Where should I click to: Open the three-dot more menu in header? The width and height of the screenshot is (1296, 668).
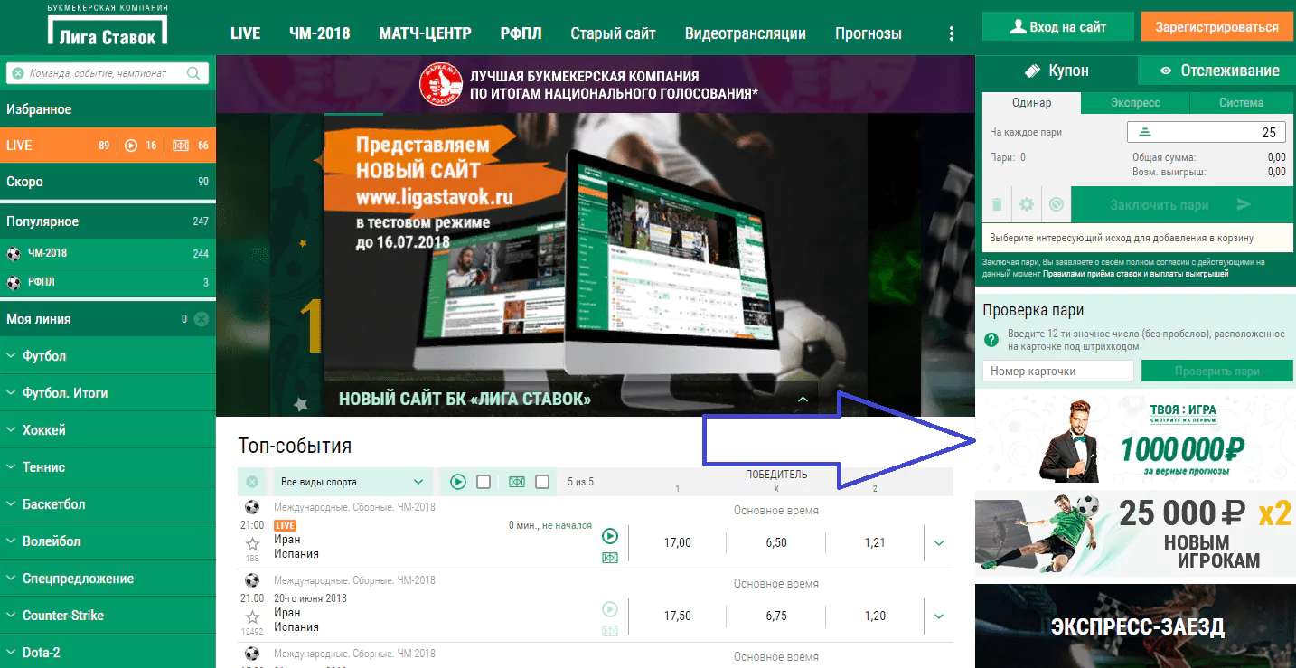click(x=951, y=33)
